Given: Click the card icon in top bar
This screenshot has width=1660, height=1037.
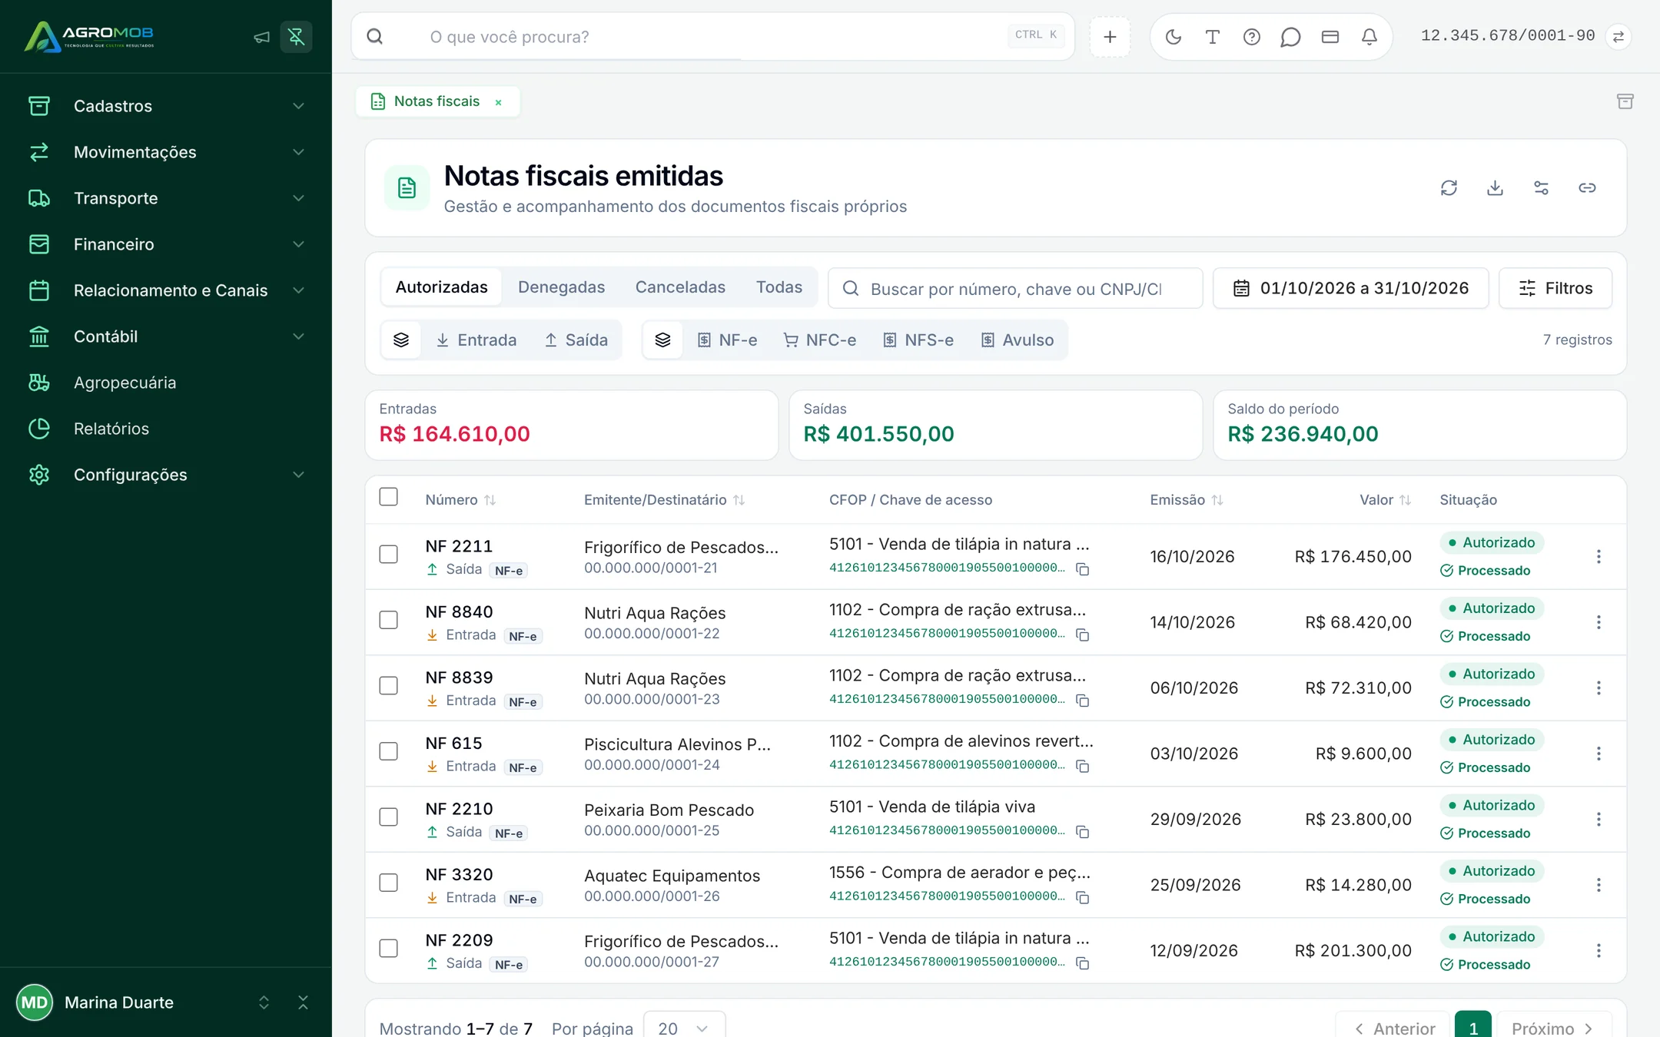Looking at the screenshot, I should 1330,37.
